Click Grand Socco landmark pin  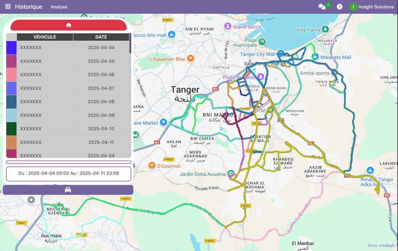point(228,26)
